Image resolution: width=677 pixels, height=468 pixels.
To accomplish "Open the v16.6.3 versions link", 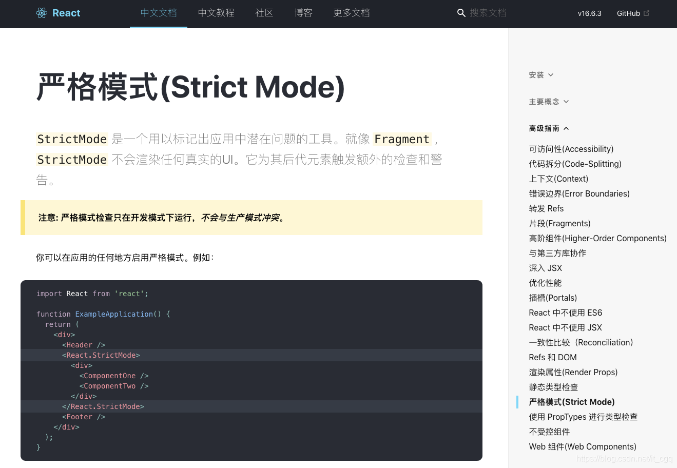I will (589, 13).
